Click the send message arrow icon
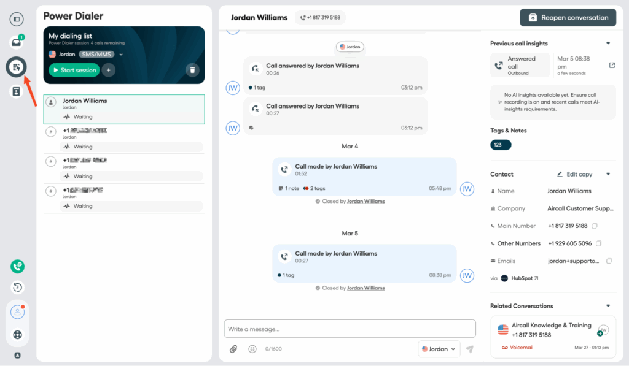 pos(469,349)
